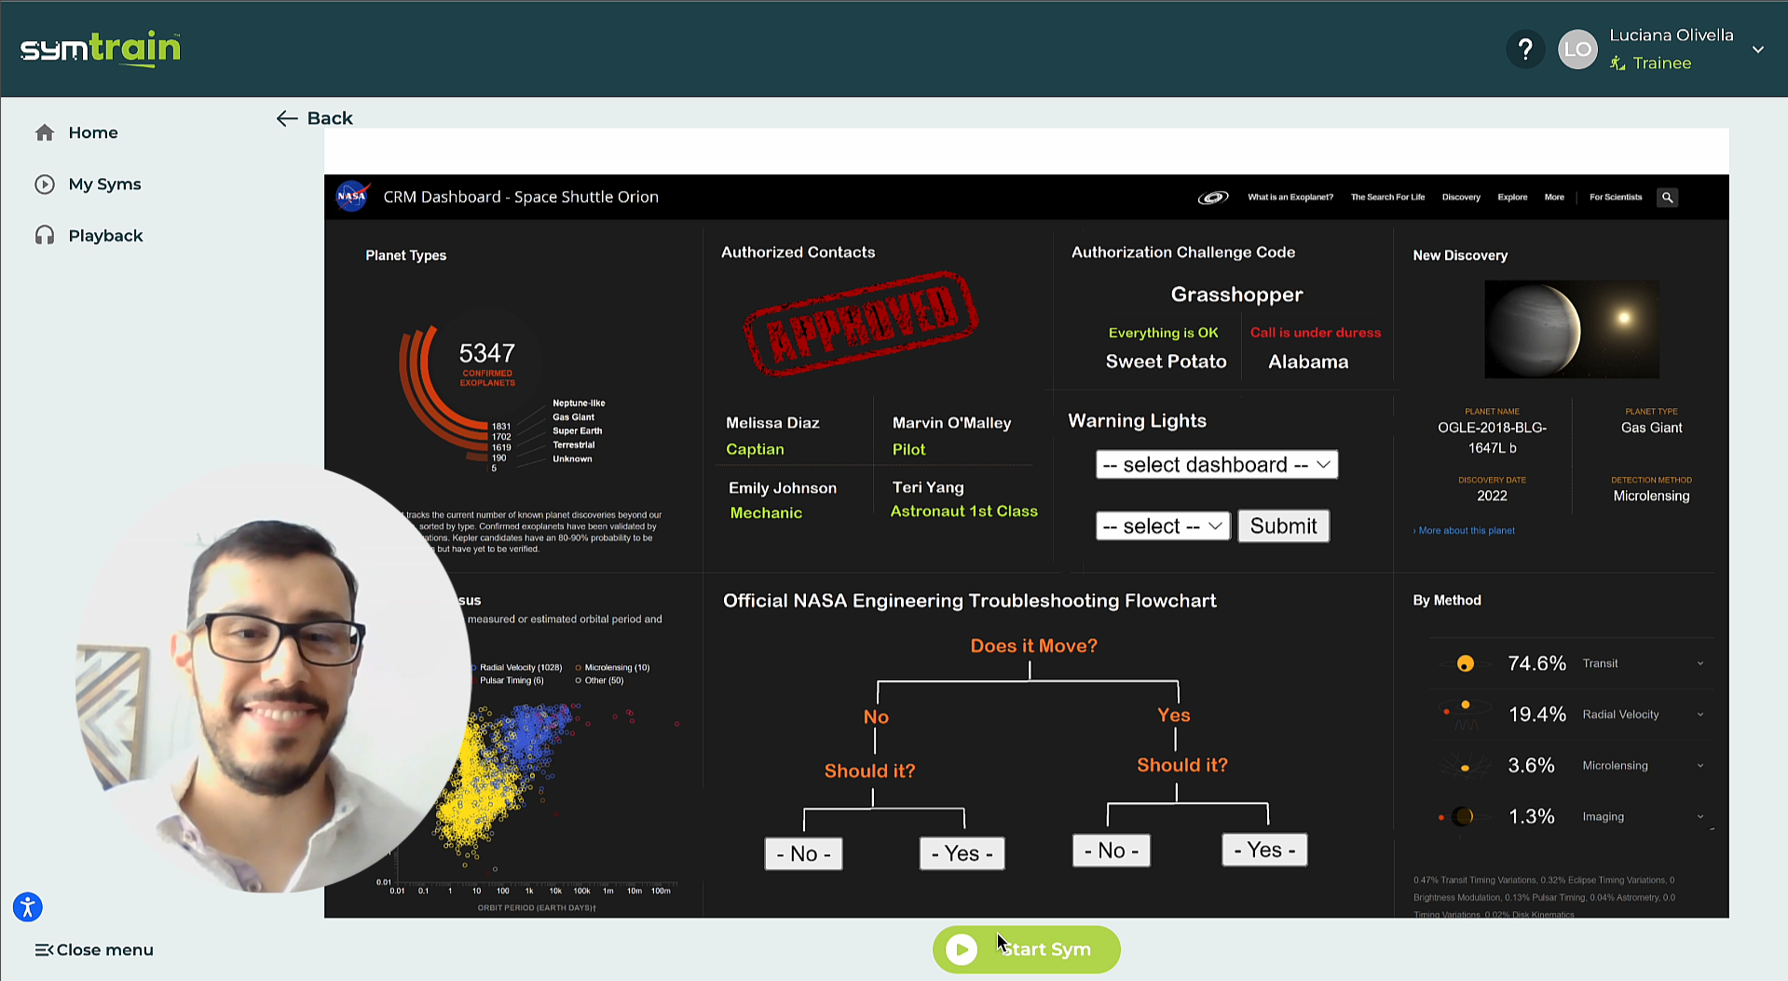Click the 'More about this planet' link

[x=1464, y=531]
